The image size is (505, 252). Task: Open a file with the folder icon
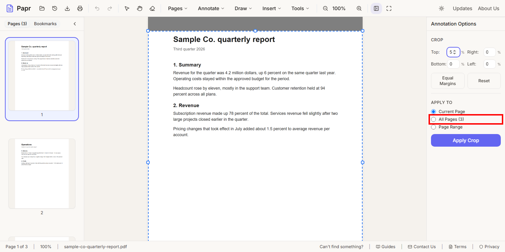(x=42, y=8)
